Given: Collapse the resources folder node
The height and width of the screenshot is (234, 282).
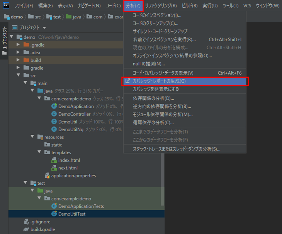Looking at the screenshot, I should click(x=32, y=137).
